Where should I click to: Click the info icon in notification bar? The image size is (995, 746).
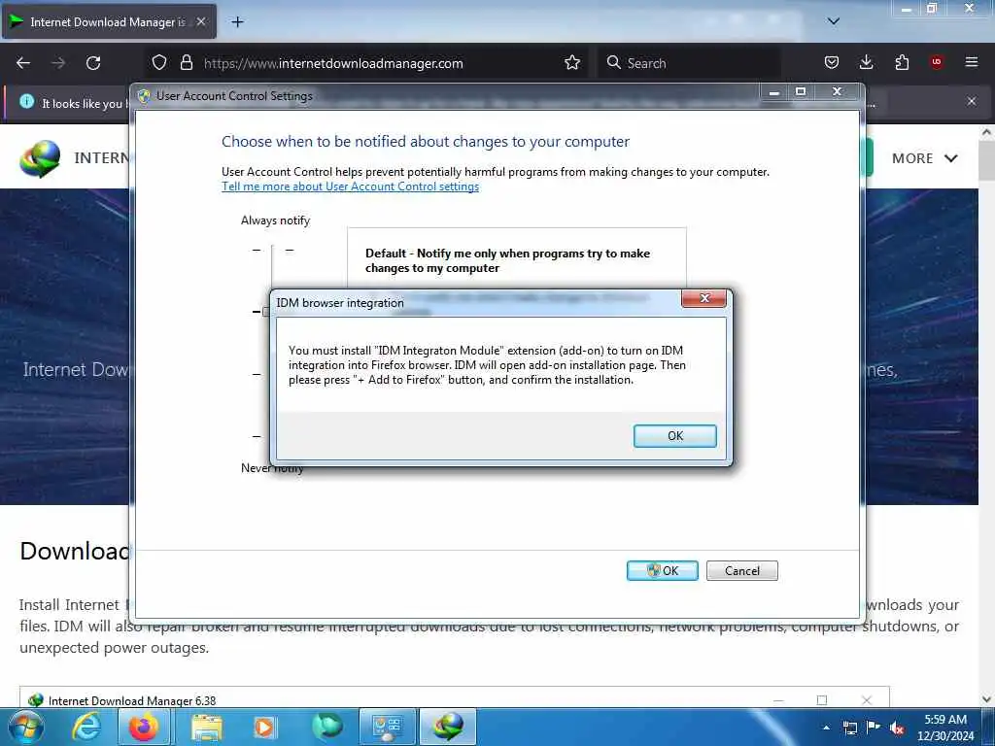pos(26,101)
